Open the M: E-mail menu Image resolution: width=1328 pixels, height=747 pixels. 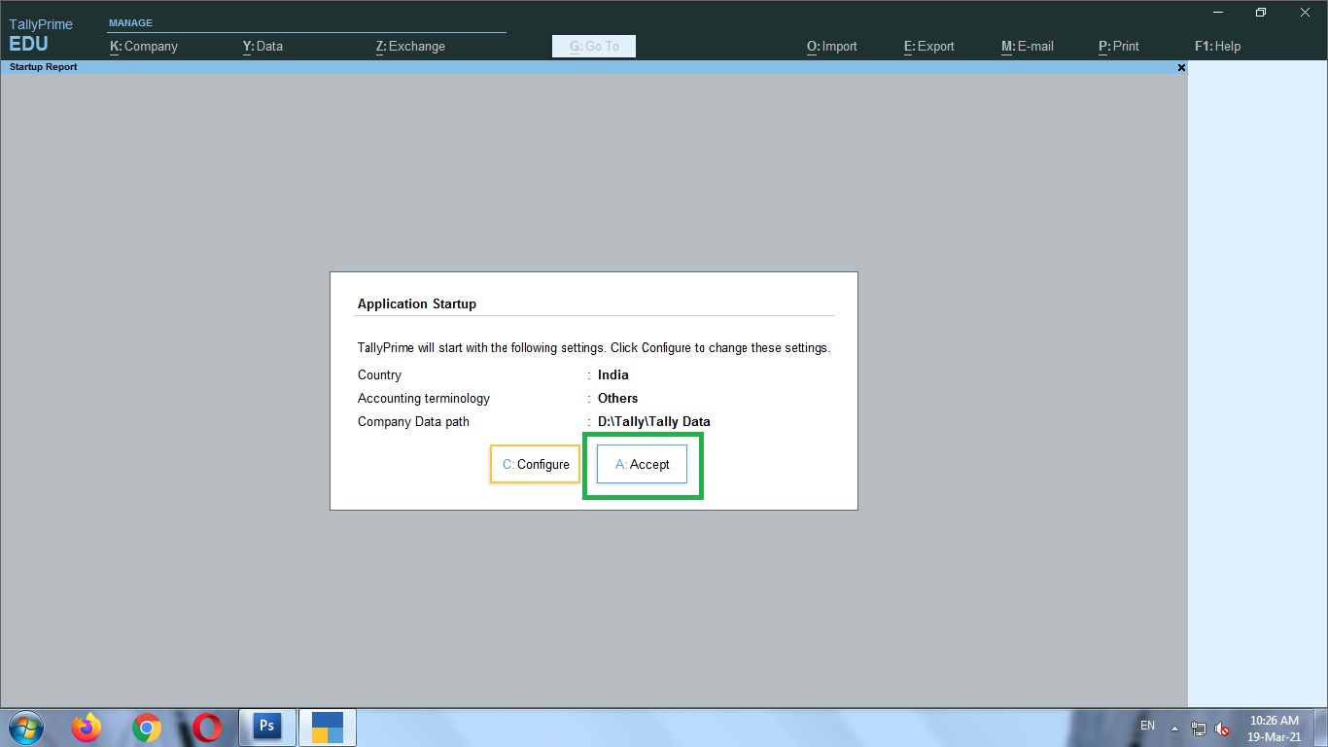(x=1028, y=46)
